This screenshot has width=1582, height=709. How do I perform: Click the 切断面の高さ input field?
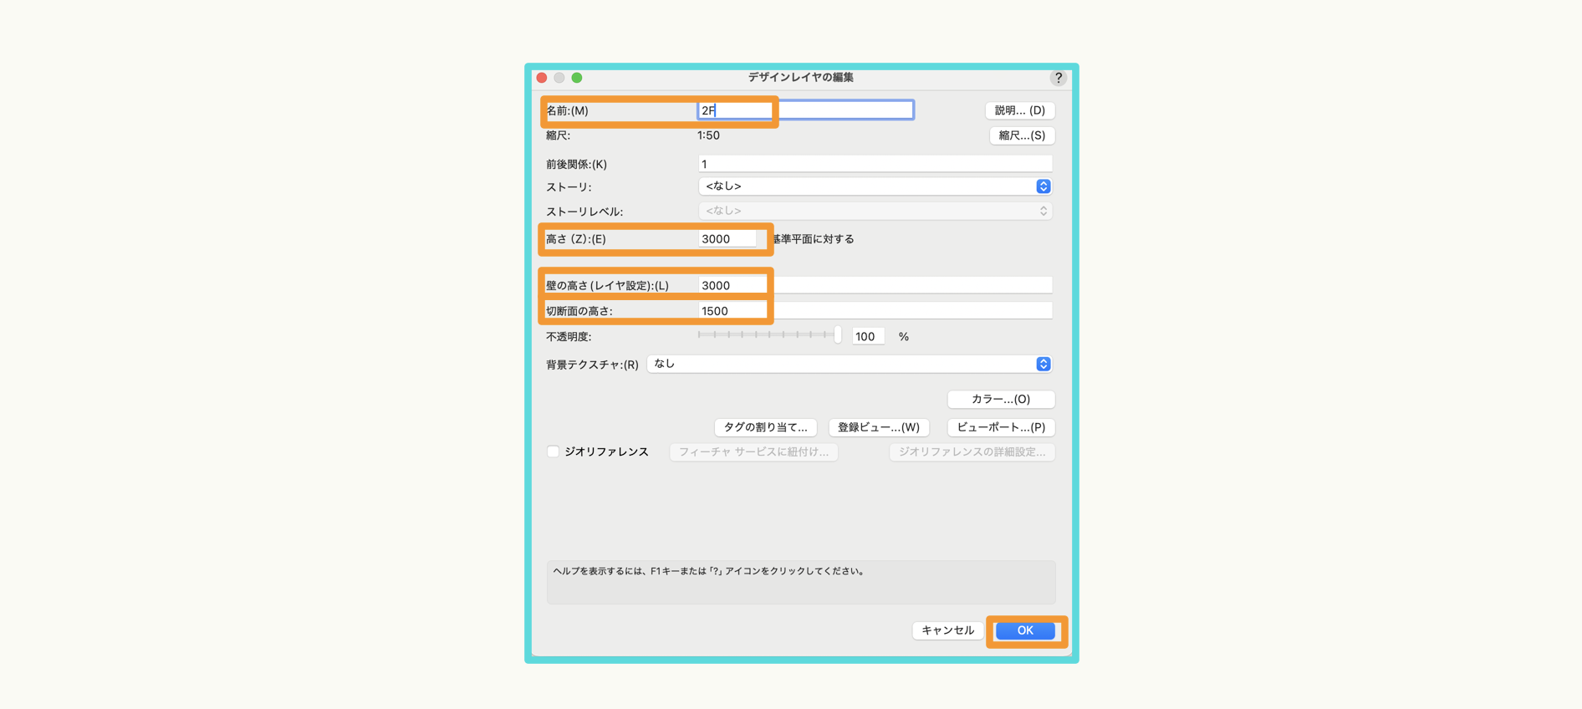point(874,311)
